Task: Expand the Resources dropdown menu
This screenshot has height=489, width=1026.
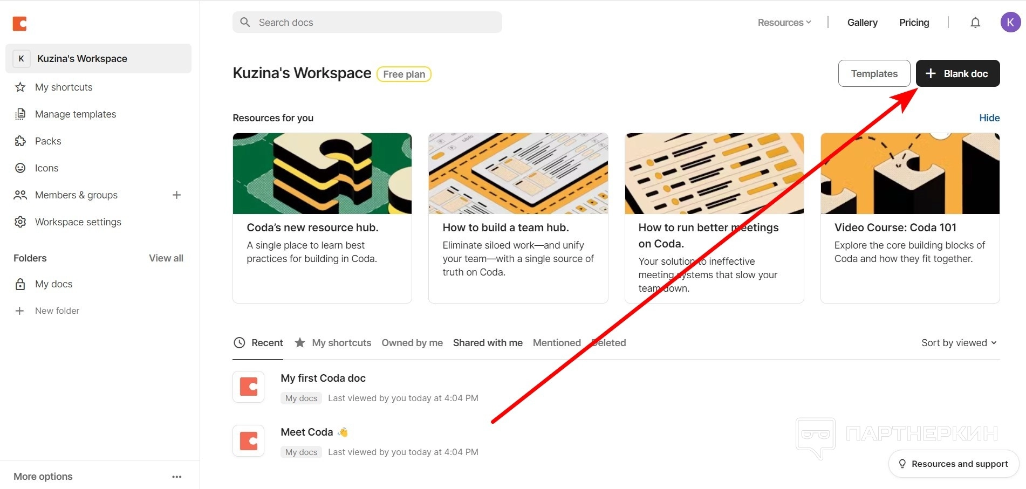Action: [784, 23]
